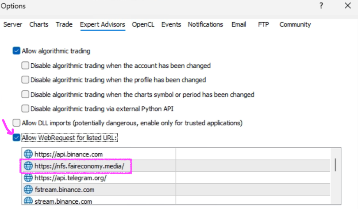Close the Options dialog
This screenshot has width=358, height=209.
click(347, 6)
